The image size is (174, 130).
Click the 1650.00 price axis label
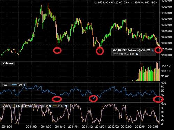pos(166,37)
